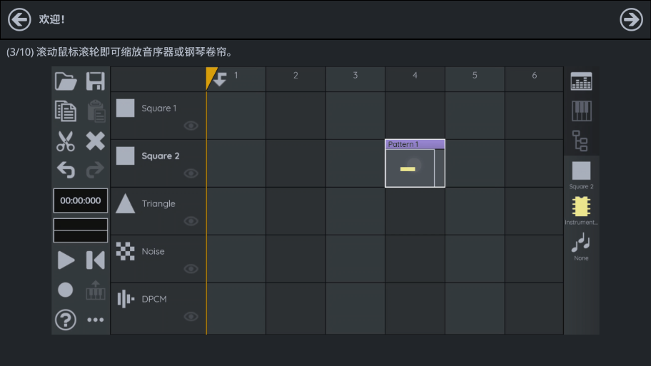Image resolution: width=651 pixels, height=366 pixels.
Task: Open help with the question mark icon
Action: coord(66,320)
